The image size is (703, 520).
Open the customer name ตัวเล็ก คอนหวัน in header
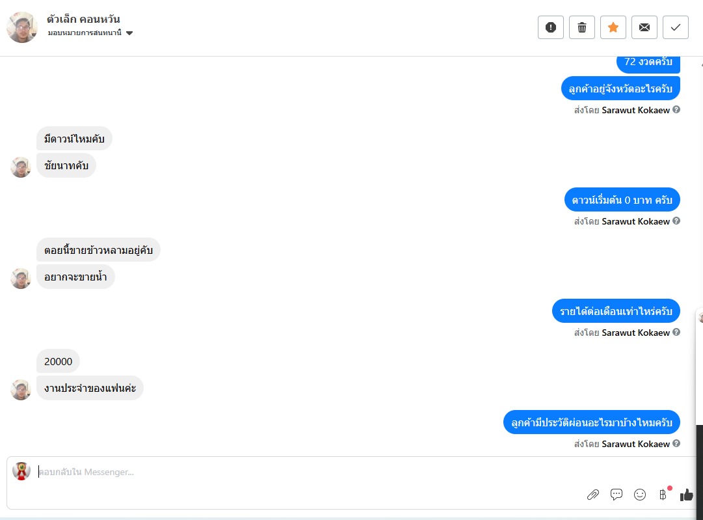point(83,19)
